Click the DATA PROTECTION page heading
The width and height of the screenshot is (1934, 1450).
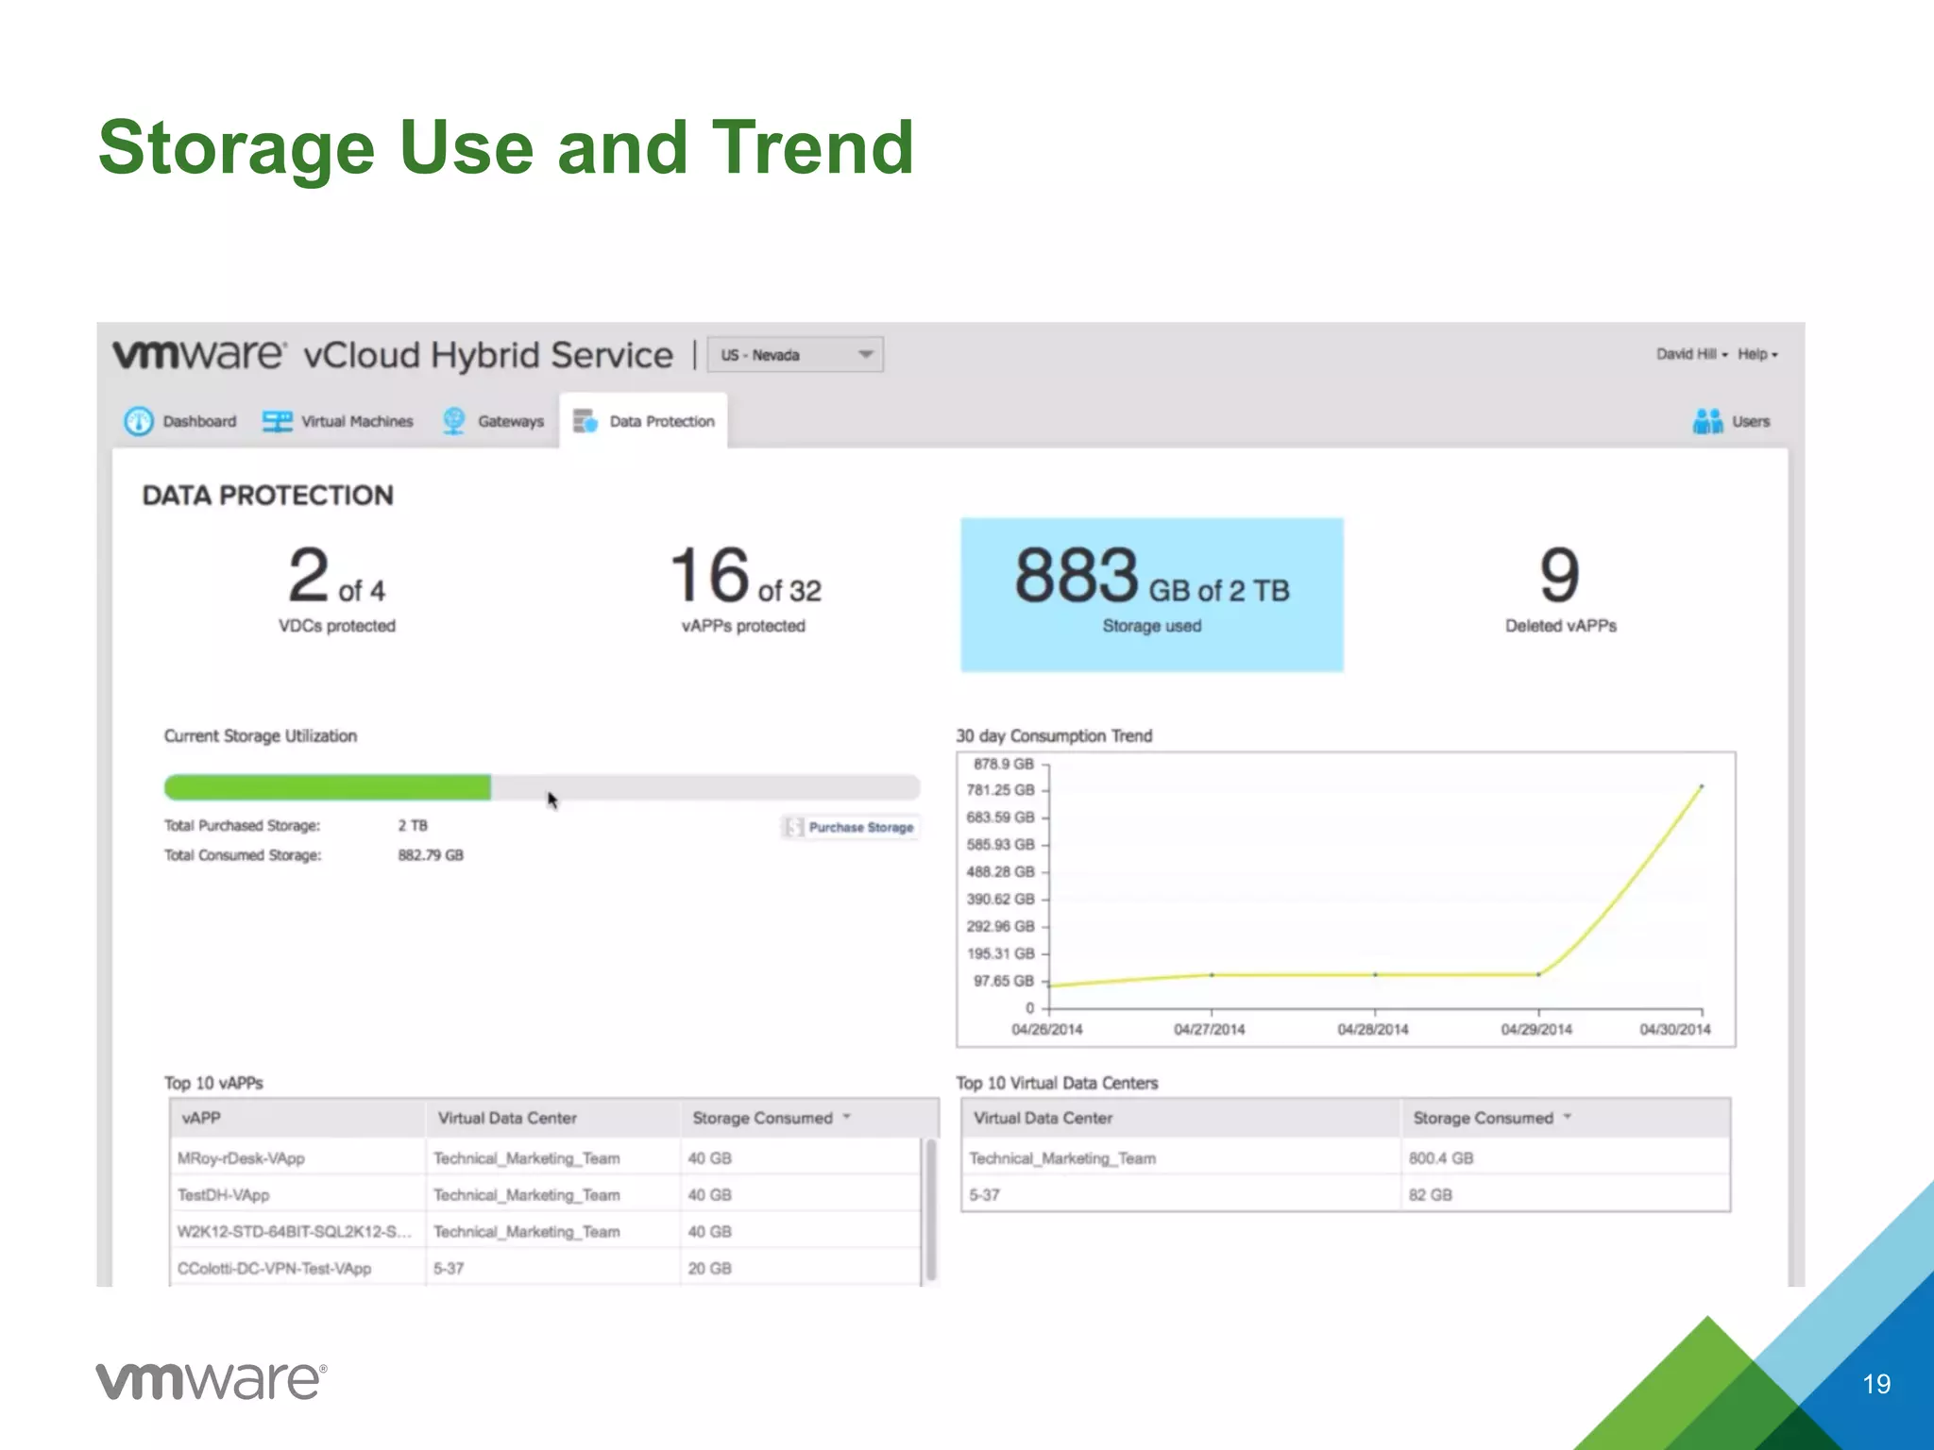pyautogui.click(x=267, y=495)
